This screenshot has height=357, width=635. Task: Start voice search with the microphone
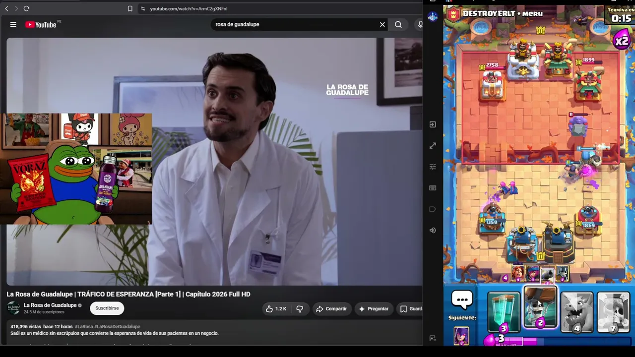[420, 24]
